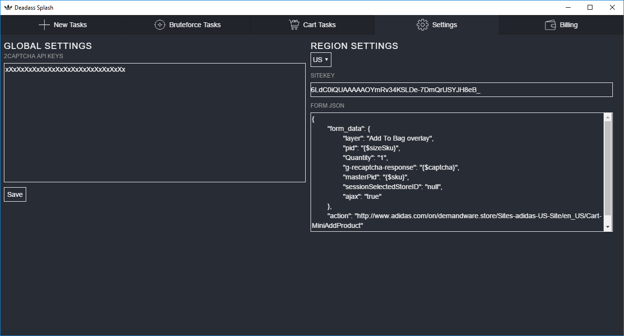624x336 pixels.
Task: Click the "pid": "{$sizeSku}" line
Action: [x=371, y=148]
